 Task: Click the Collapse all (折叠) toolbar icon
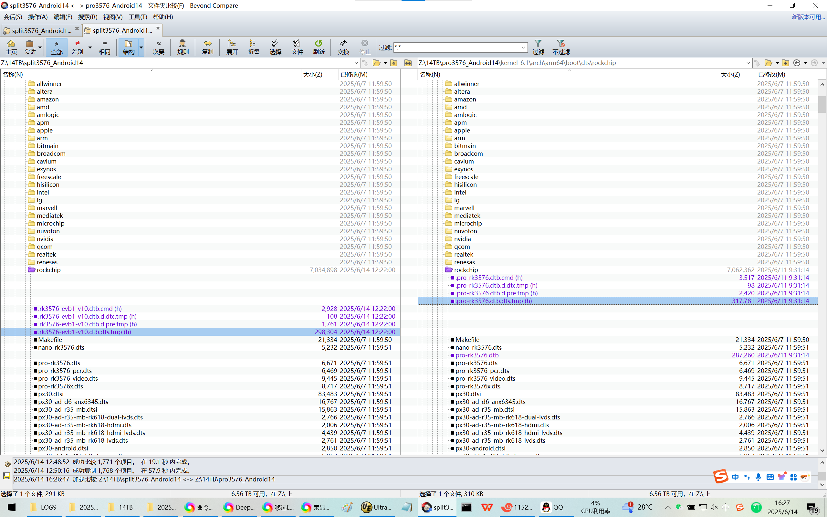coord(254,47)
